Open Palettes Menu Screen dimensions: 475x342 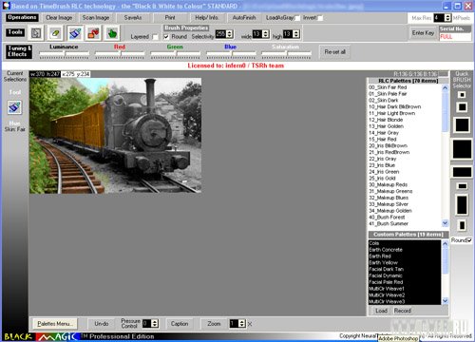click(55, 324)
